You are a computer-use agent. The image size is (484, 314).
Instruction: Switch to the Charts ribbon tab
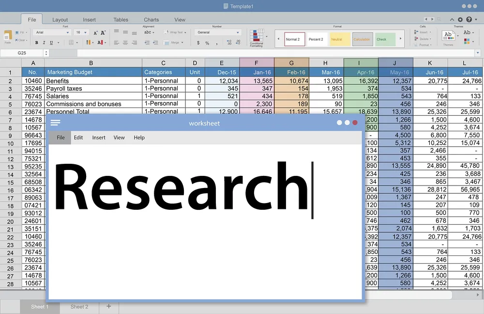(x=151, y=19)
